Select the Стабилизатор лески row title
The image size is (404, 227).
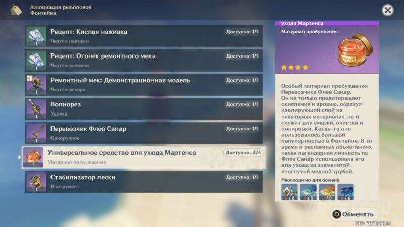83,177
